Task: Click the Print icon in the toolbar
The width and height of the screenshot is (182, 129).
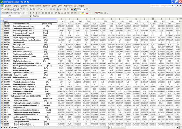Action: coord(18,9)
